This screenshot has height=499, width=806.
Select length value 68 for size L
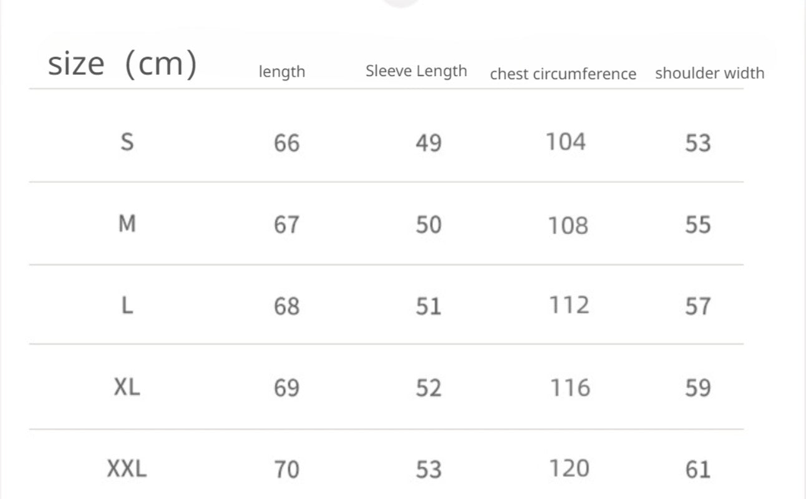(286, 306)
